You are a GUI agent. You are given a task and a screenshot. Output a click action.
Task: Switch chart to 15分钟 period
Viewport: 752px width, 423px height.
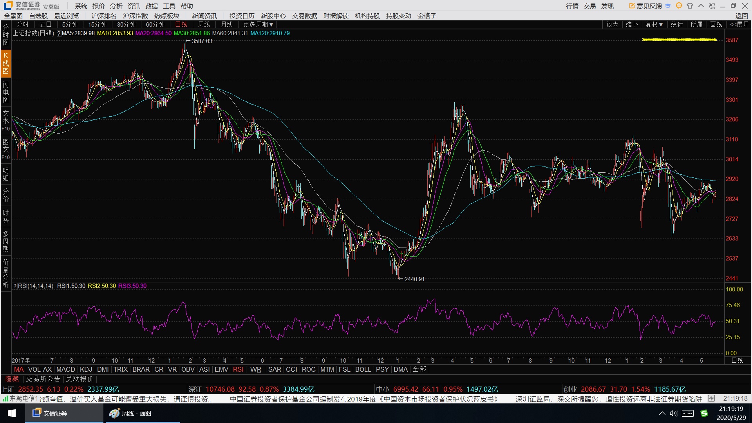[x=97, y=24]
